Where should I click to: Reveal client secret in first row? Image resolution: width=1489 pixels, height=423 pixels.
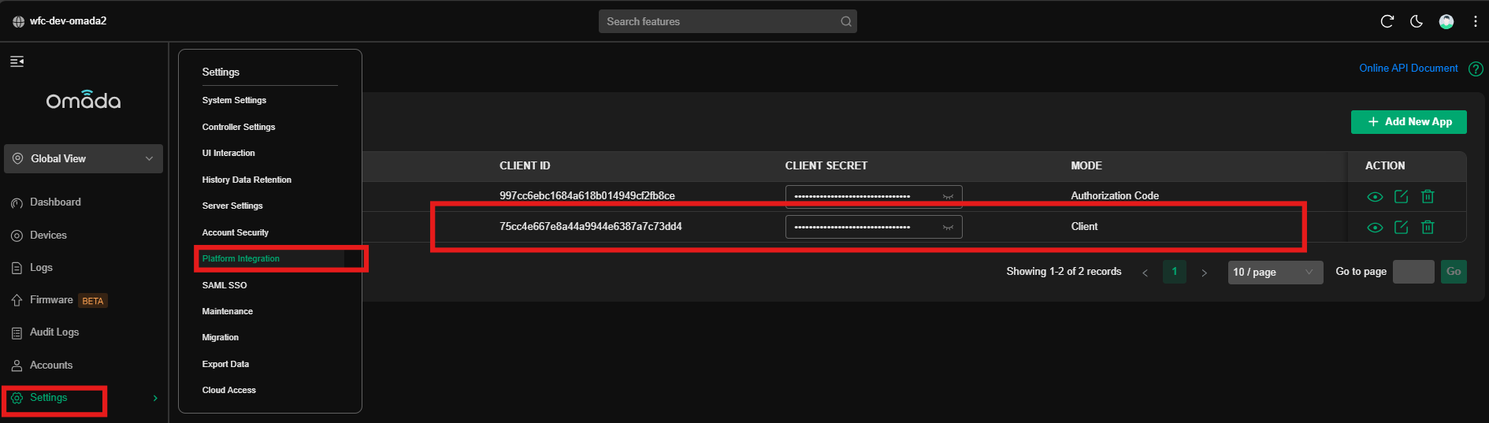(x=948, y=196)
